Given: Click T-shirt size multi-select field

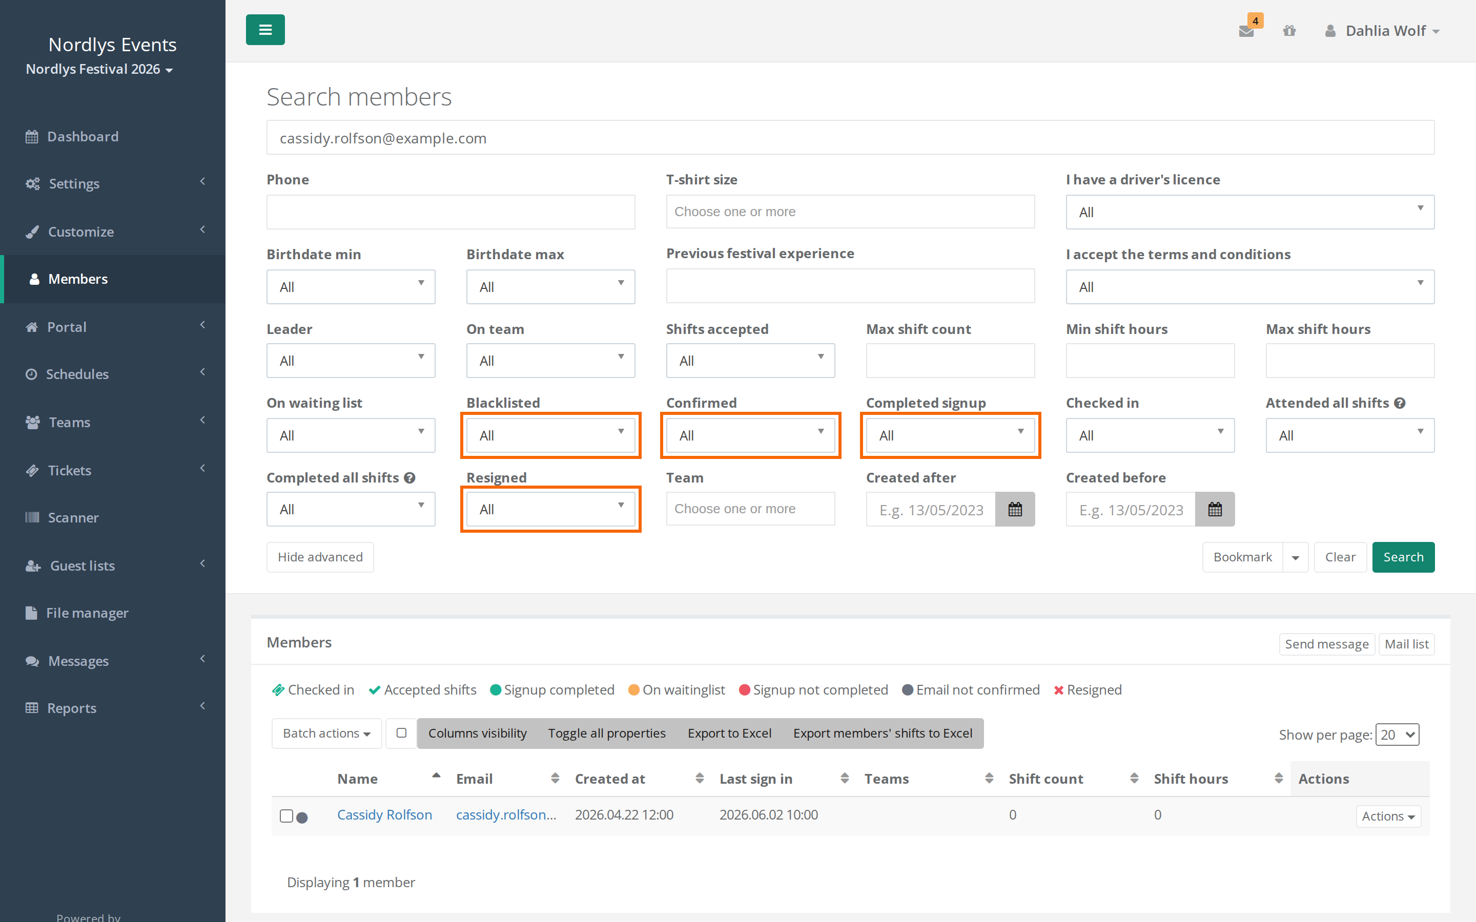Looking at the screenshot, I should coord(850,212).
